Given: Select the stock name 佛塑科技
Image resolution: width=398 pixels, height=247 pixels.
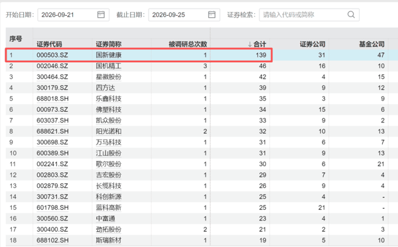Looking at the screenshot, I should pyautogui.click(x=108, y=109).
